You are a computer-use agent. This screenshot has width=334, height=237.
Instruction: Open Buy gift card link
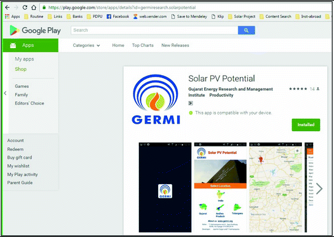pyautogui.click(x=20, y=158)
